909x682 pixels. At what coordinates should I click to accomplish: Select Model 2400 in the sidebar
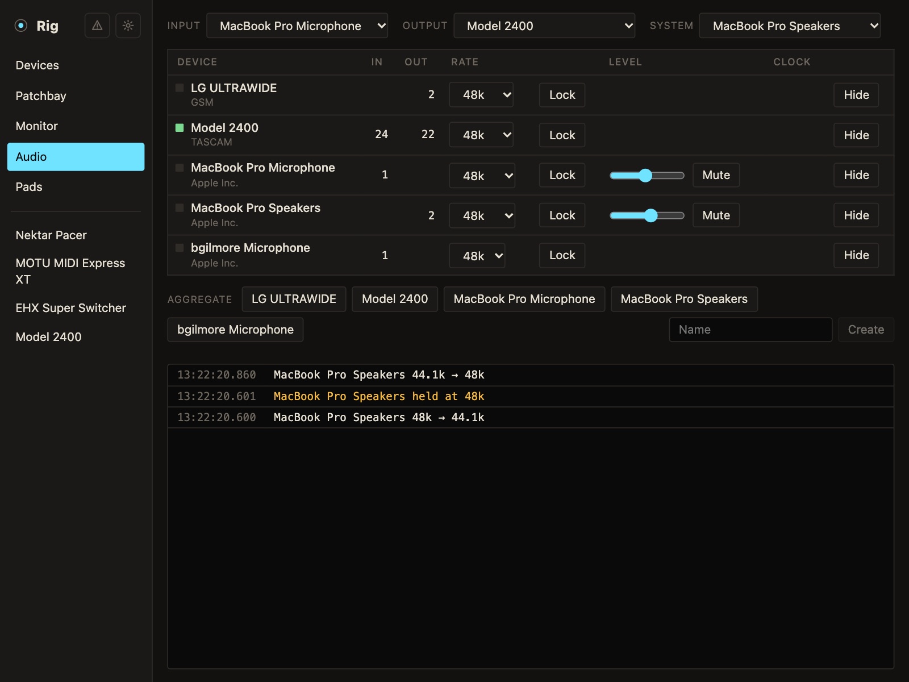point(76,337)
